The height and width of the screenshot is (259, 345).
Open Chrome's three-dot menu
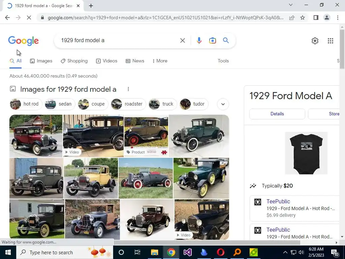tap(338, 18)
